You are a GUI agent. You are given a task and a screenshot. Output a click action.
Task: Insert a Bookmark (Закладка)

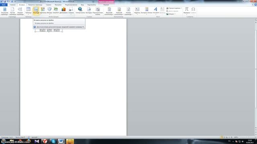[89, 11]
